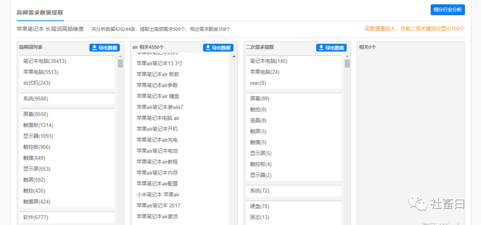The width and height of the screenshot is (481, 225).
Task: Choose 系统(72) in secondary demand list
Action: click(x=260, y=191)
